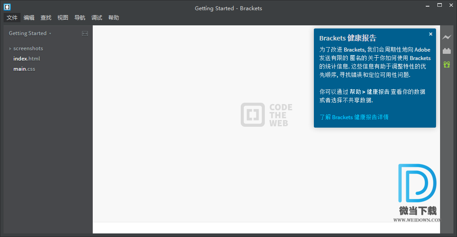
Task: Open the Getting Started project dropdown
Action: [30, 33]
